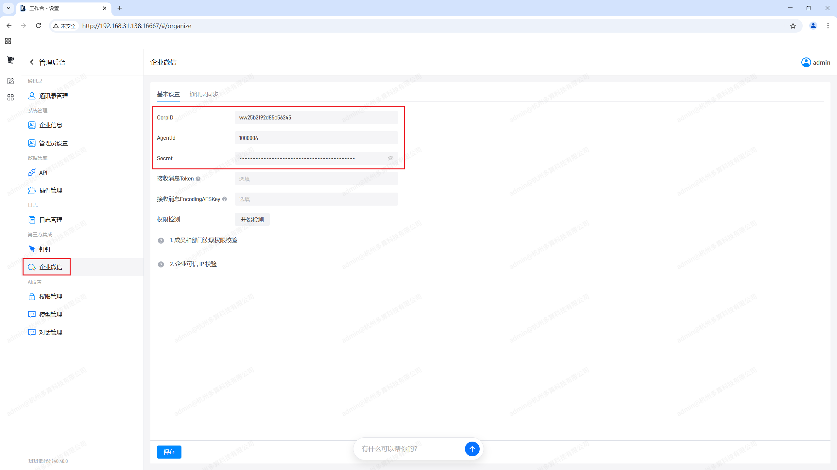The width and height of the screenshot is (837, 470).
Task: Click the 开始检测 button
Action: coord(252,220)
